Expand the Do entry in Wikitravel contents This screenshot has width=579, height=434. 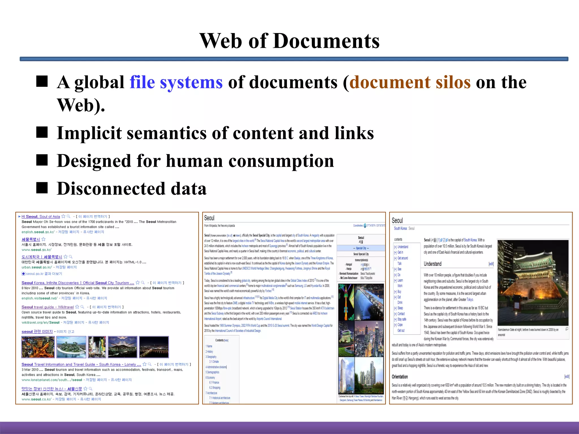click(395, 275)
